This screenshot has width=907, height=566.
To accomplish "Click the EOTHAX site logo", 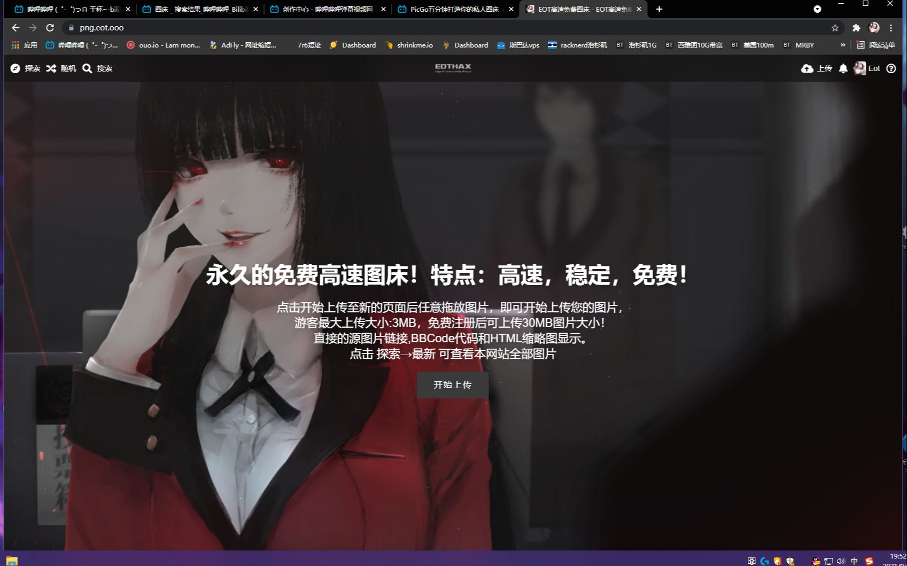I will [452, 66].
